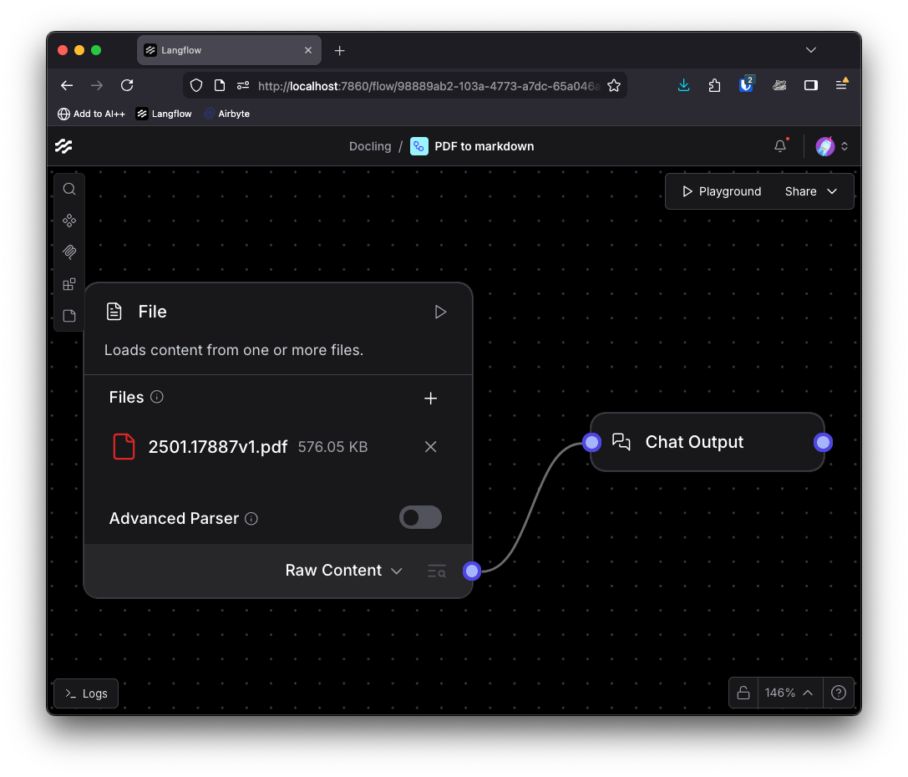Screen dimensions: 908x777
Task: Open the sidebar search panel
Action: (69, 189)
